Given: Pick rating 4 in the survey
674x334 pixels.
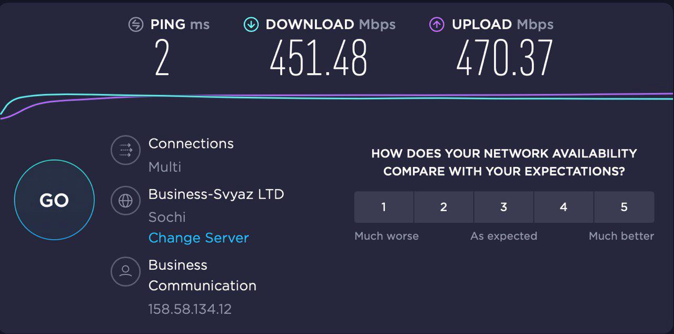Looking at the screenshot, I should (564, 207).
